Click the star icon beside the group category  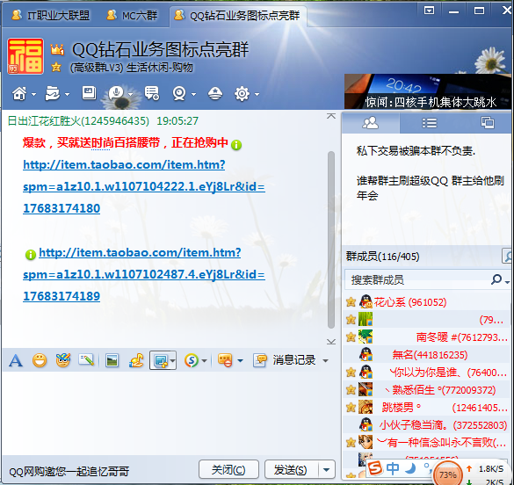point(56,67)
